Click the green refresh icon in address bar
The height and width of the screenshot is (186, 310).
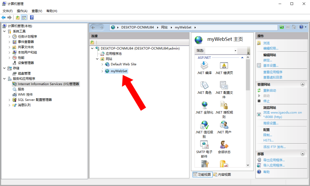282,27
